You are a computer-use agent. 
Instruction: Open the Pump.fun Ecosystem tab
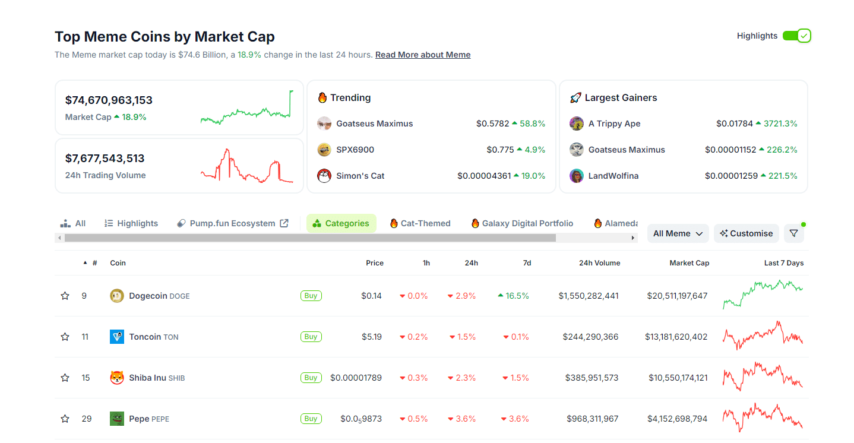[232, 223]
